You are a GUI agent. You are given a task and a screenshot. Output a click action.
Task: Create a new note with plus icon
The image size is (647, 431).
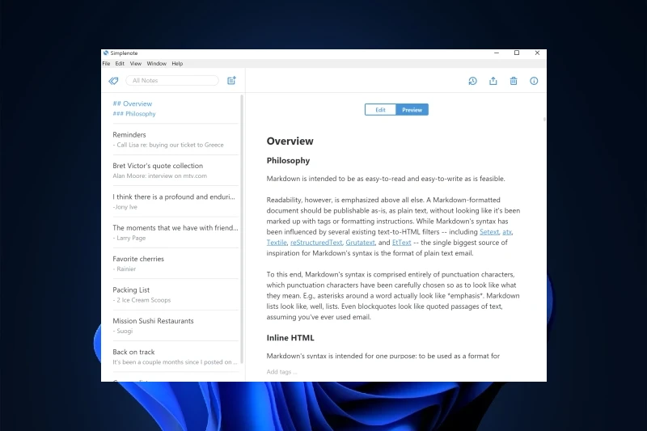231,80
